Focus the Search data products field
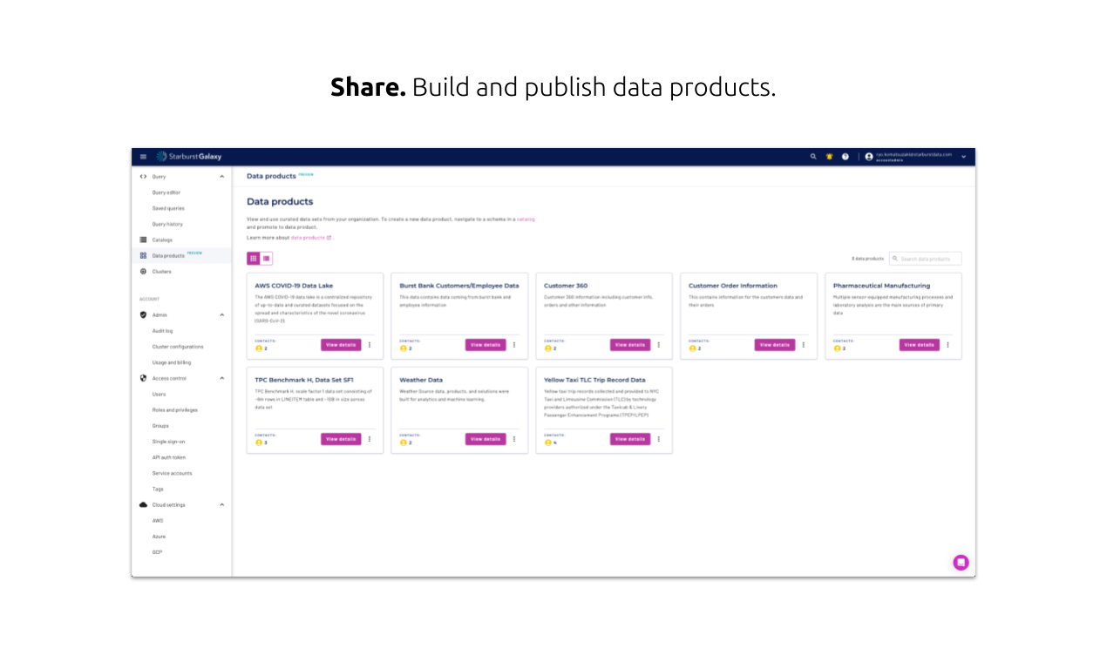The height and width of the screenshot is (662, 1107). 926,259
